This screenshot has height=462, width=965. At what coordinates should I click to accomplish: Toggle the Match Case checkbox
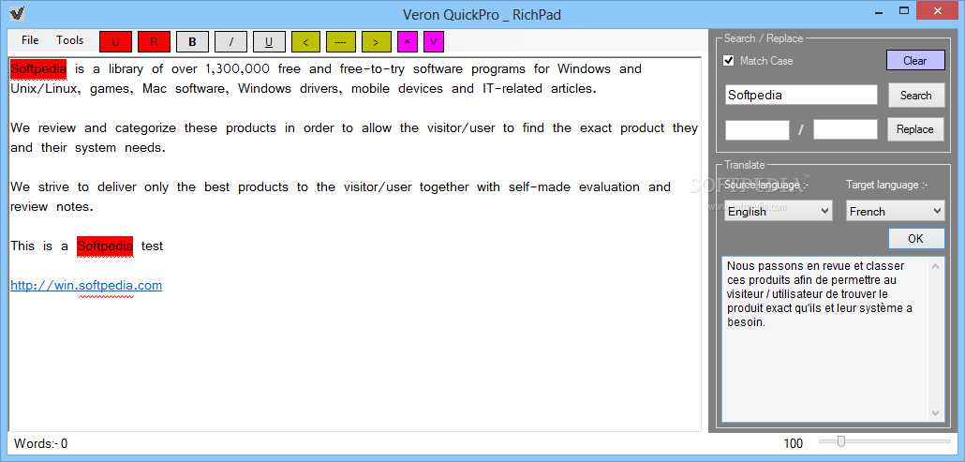(729, 60)
